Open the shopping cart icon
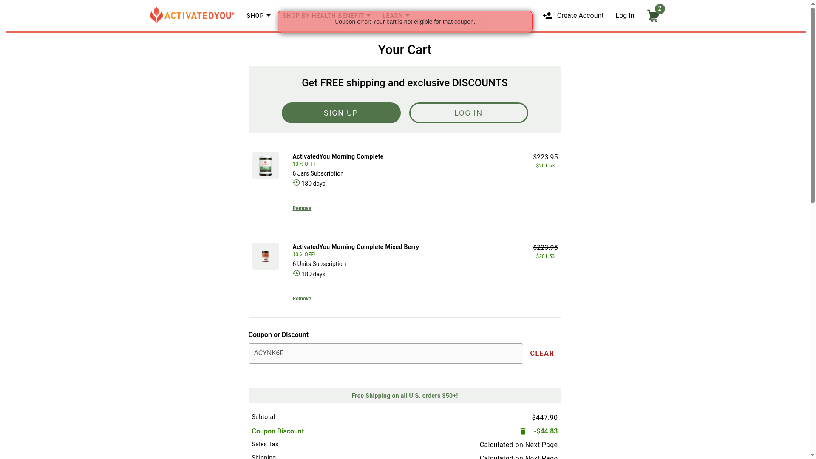816x459 pixels. [x=653, y=16]
